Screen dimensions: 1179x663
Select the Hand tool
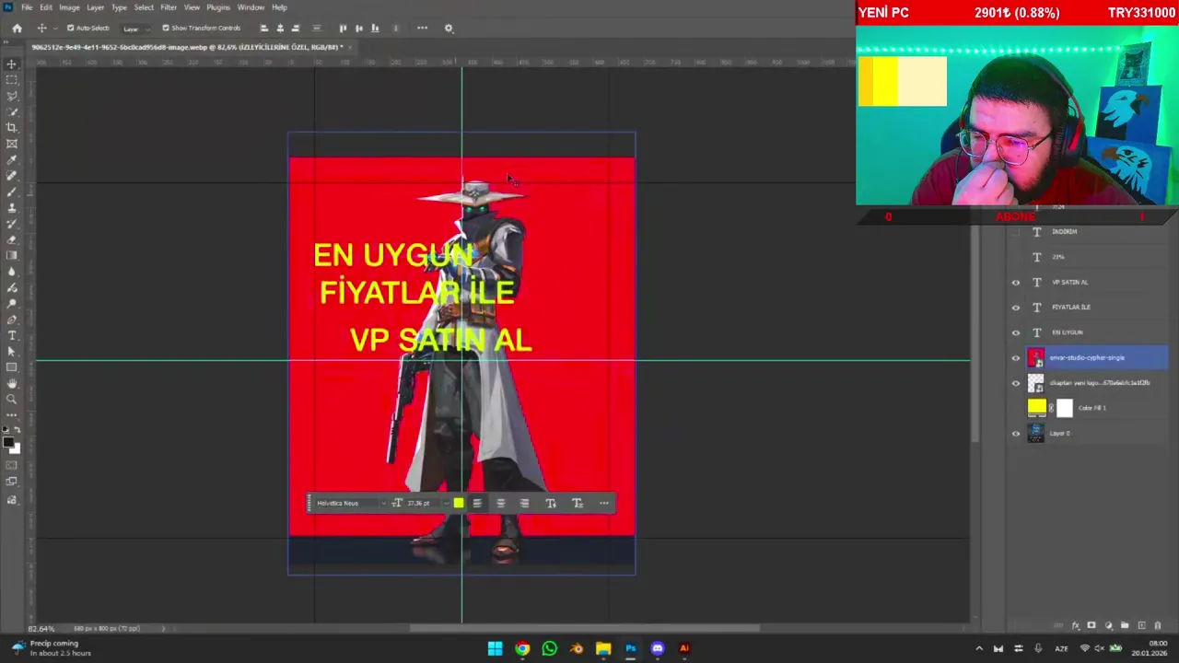tap(12, 383)
